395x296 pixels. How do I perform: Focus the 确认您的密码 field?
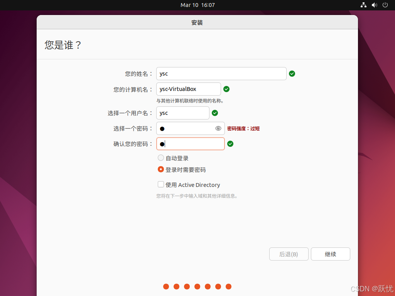click(191, 144)
